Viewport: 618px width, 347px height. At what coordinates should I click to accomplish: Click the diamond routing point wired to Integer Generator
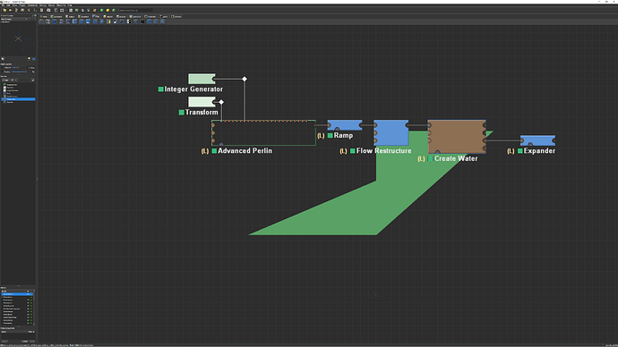[x=245, y=79]
